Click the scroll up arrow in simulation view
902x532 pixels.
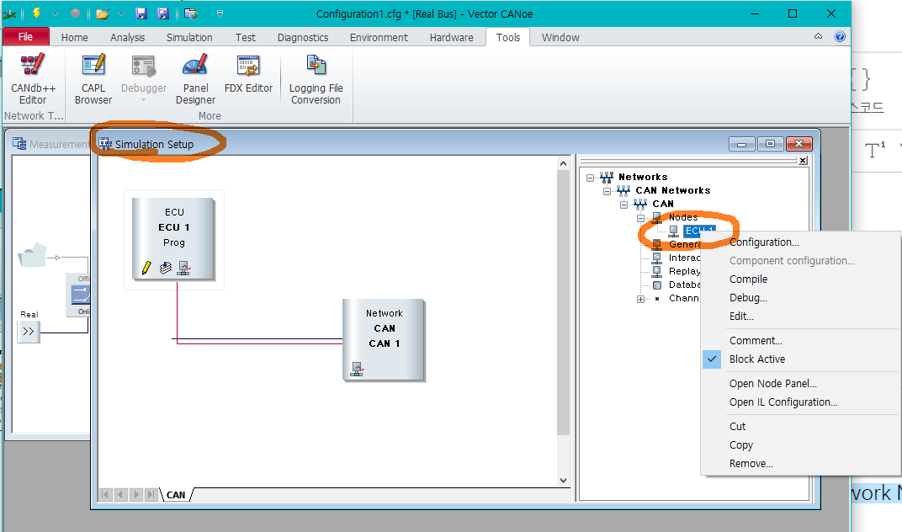pos(563,163)
